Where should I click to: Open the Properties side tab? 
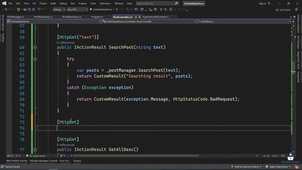coord(298,77)
